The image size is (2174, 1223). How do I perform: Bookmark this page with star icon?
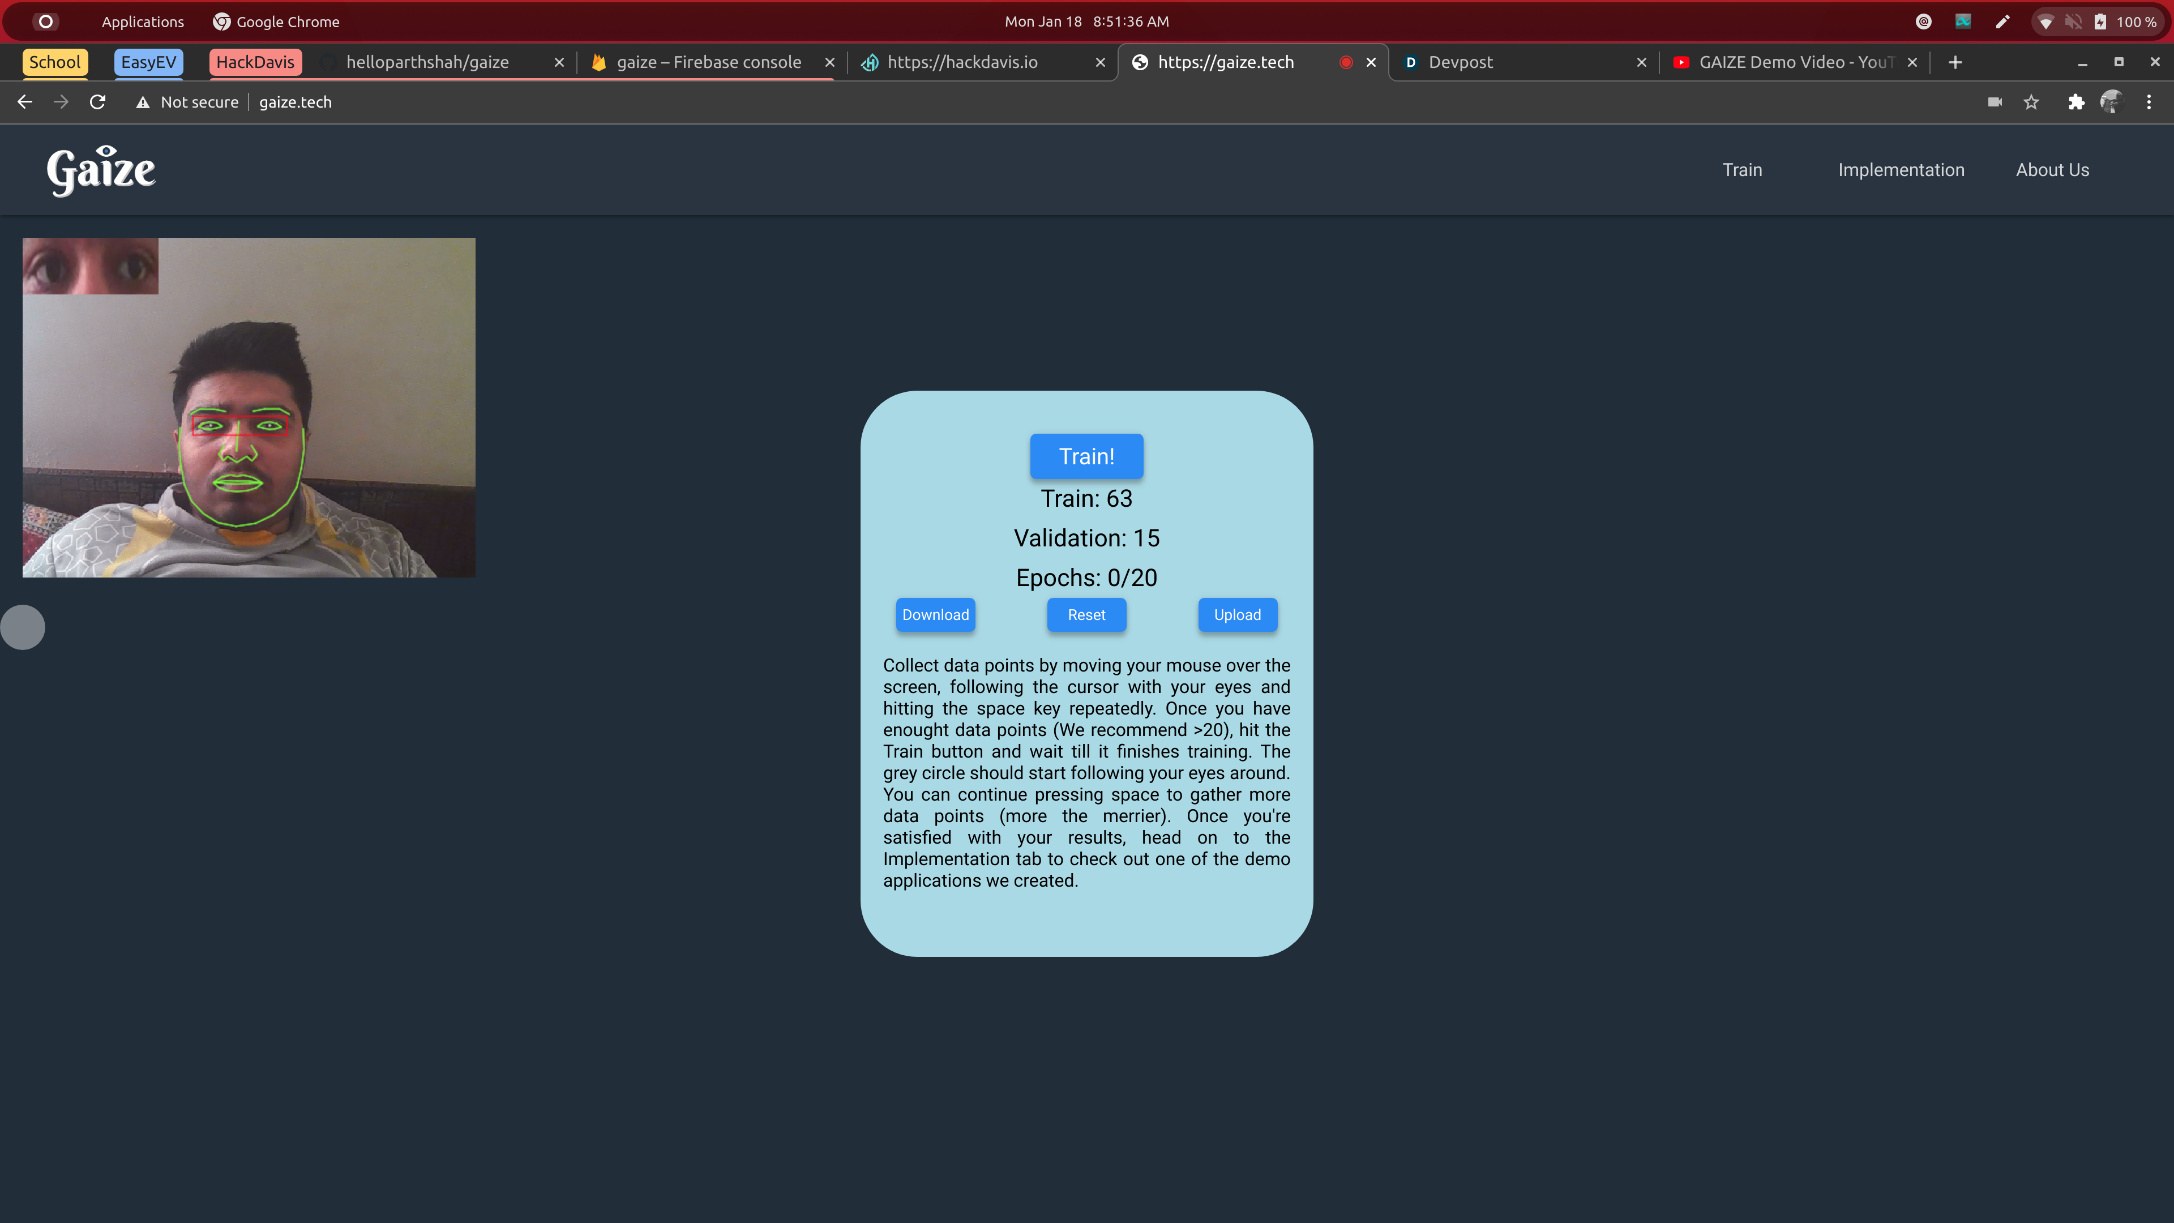tap(2031, 102)
